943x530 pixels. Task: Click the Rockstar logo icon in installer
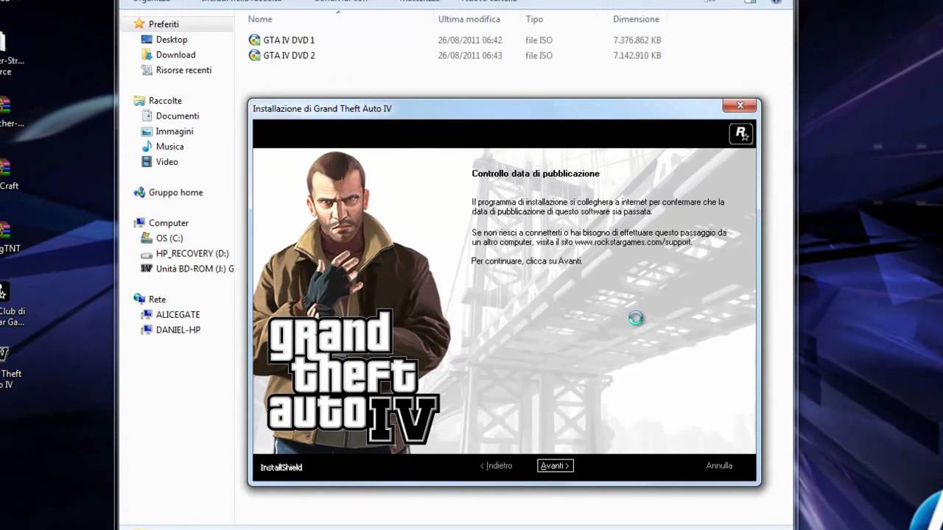741,133
